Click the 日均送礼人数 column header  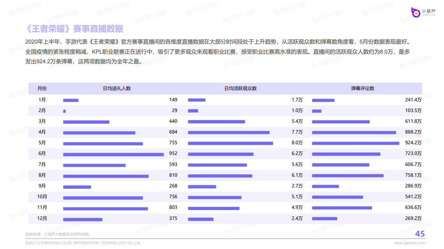coord(117,89)
